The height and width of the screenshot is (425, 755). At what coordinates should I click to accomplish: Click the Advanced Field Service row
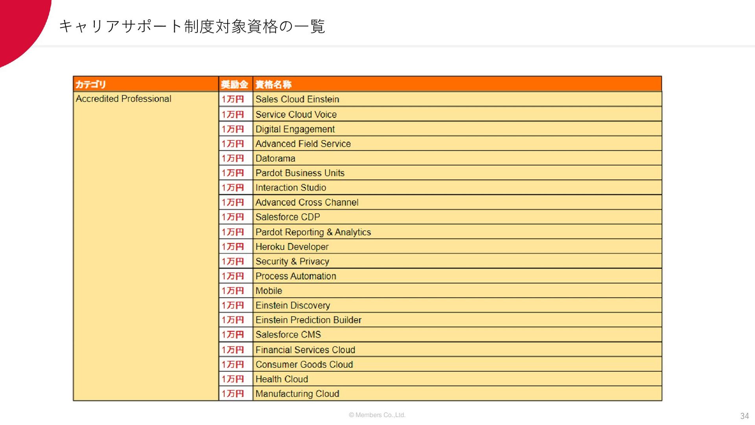(457, 144)
